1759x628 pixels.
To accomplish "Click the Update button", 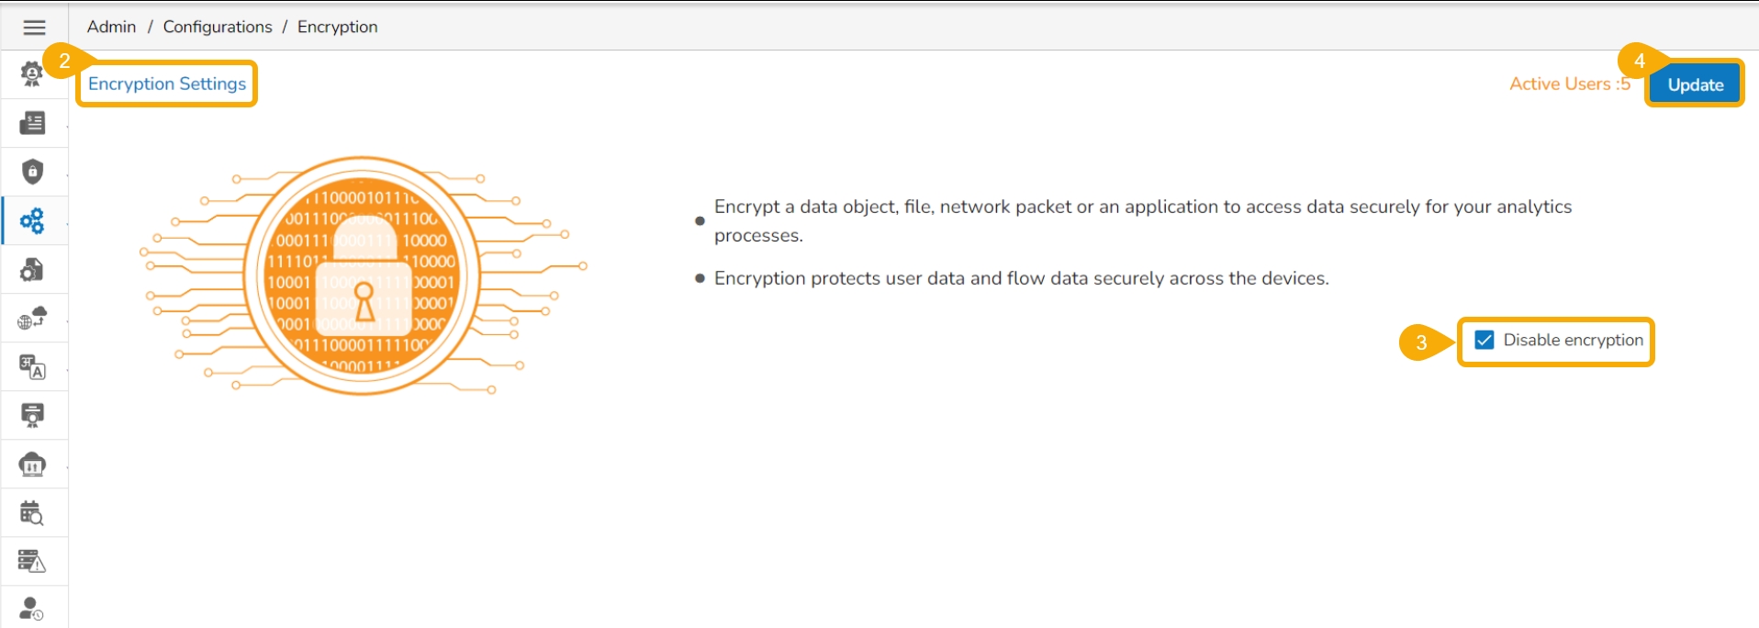I will [x=1695, y=84].
